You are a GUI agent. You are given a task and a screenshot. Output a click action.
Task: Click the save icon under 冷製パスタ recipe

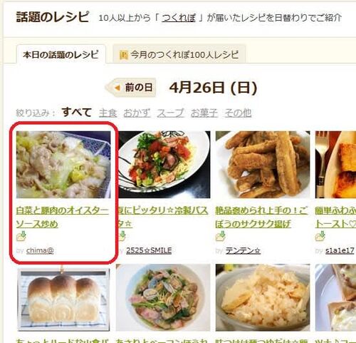(x=122, y=236)
